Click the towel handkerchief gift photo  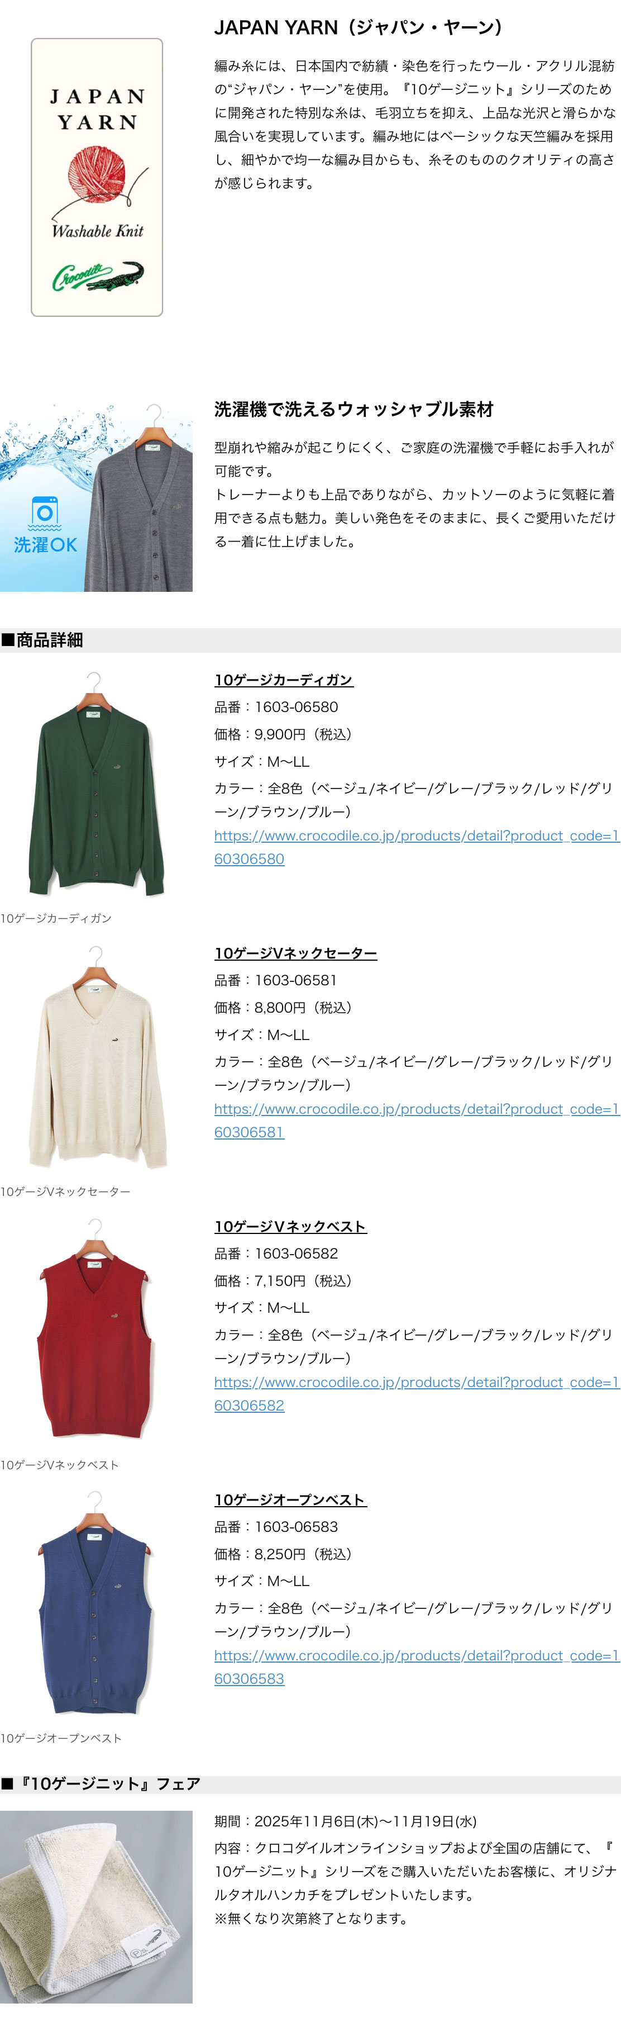tap(95, 1907)
